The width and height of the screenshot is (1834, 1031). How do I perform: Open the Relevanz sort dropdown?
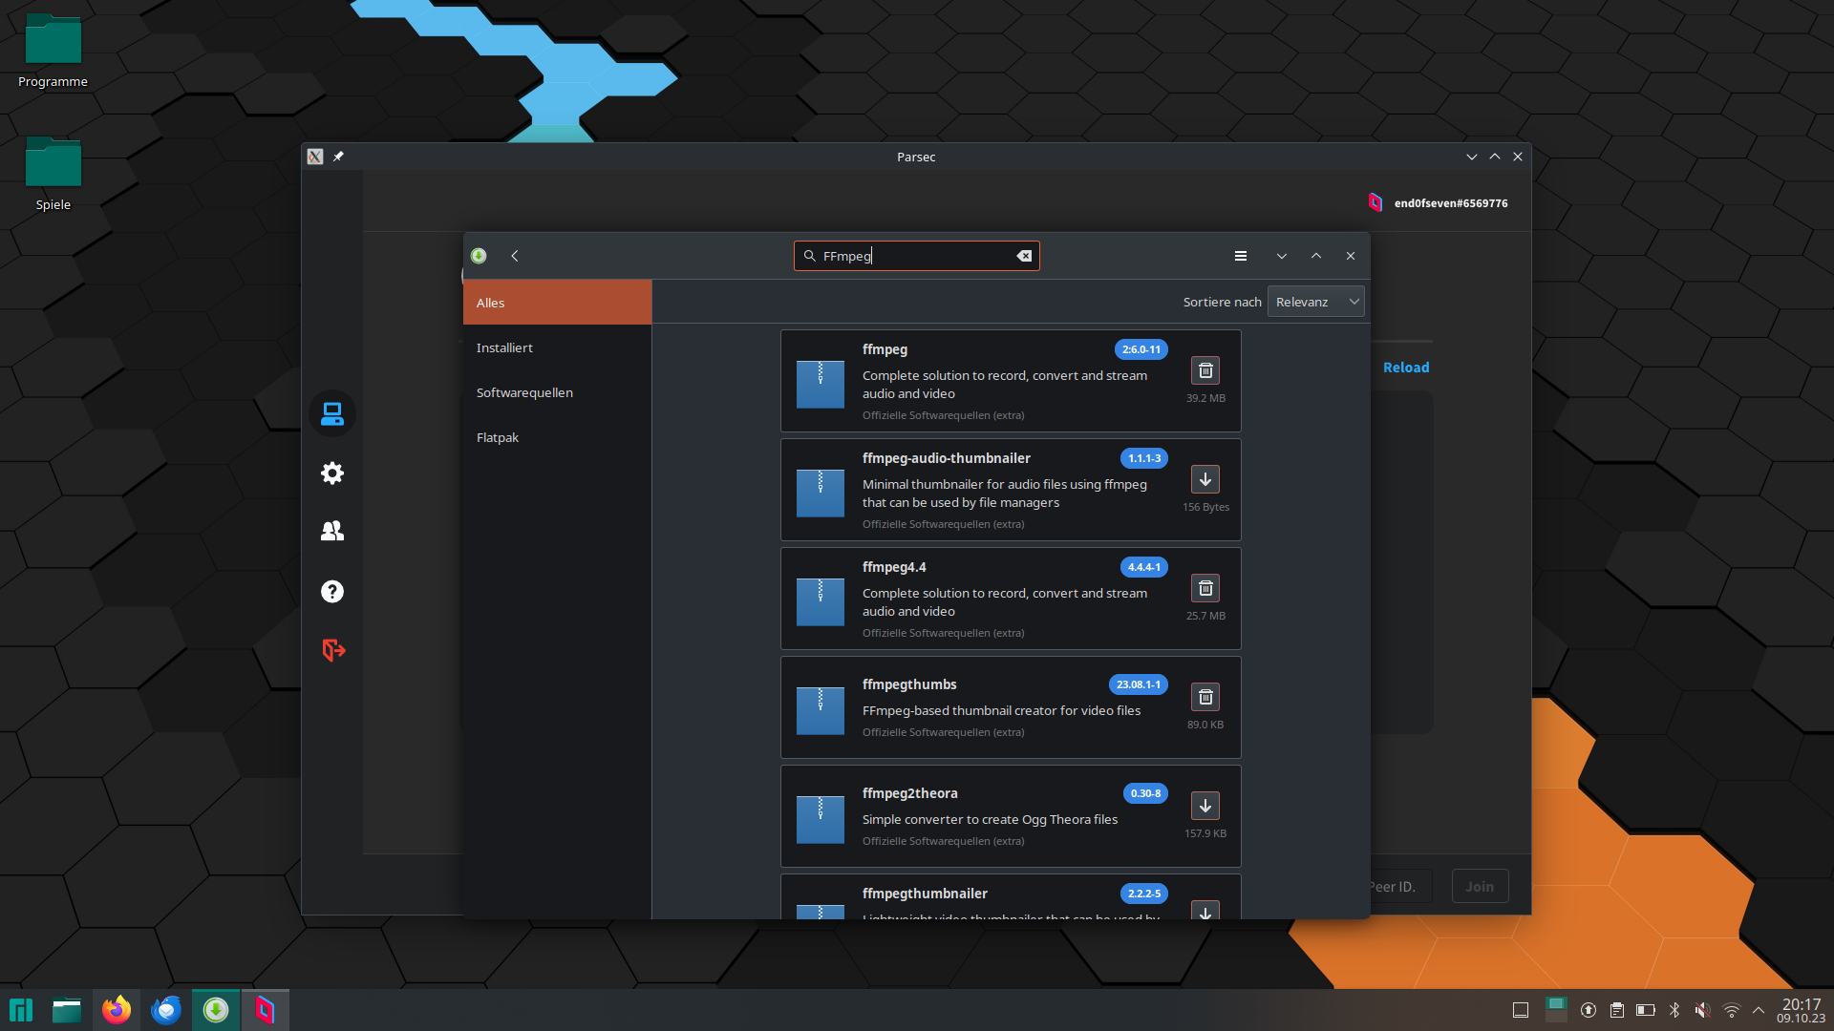tap(1316, 302)
